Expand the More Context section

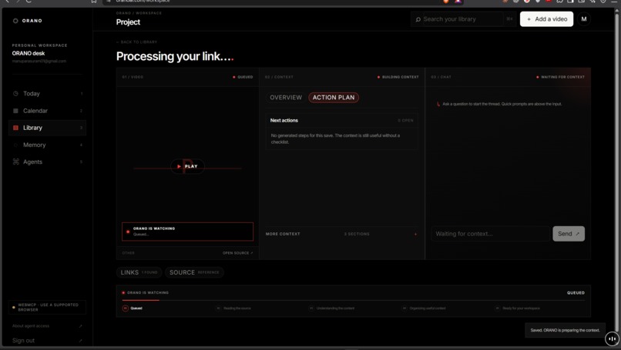[x=341, y=234]
